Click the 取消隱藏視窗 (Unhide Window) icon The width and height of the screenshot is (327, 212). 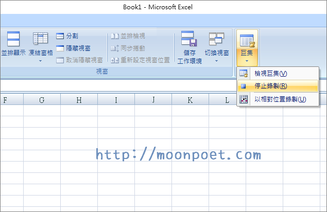tap(60, 60)
